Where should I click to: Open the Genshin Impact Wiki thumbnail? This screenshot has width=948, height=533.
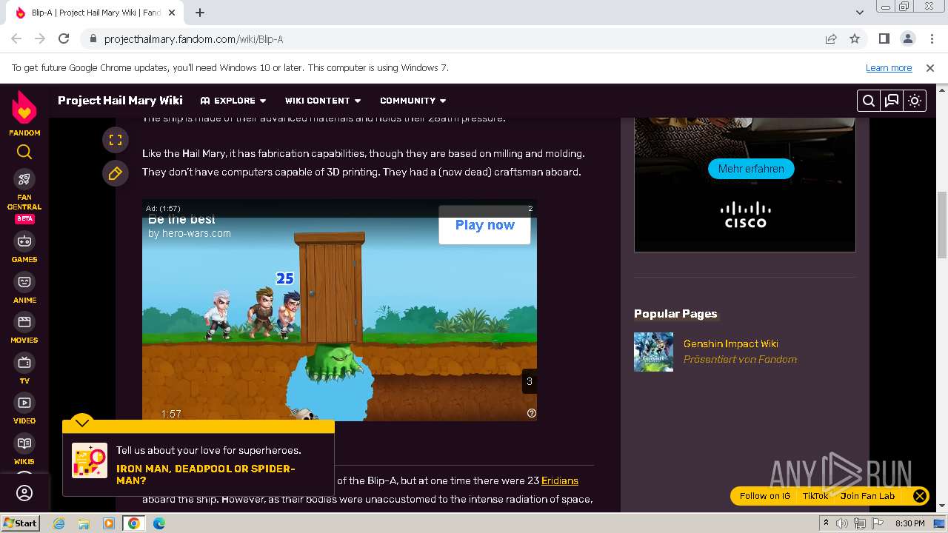[653, 352]
